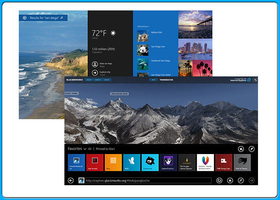Click the pin to Start icon
280x200 pixels.
(x=252, y=149)
